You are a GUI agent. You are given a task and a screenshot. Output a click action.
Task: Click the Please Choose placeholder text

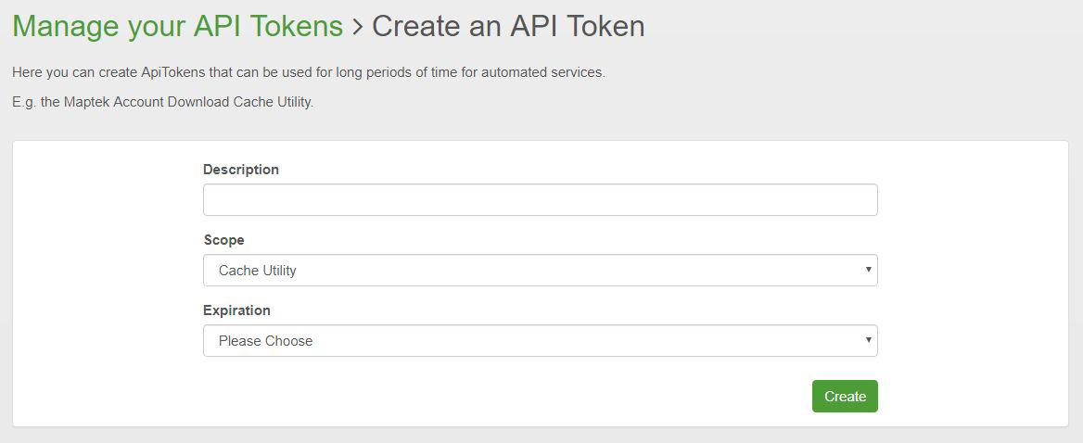(266, 341)
